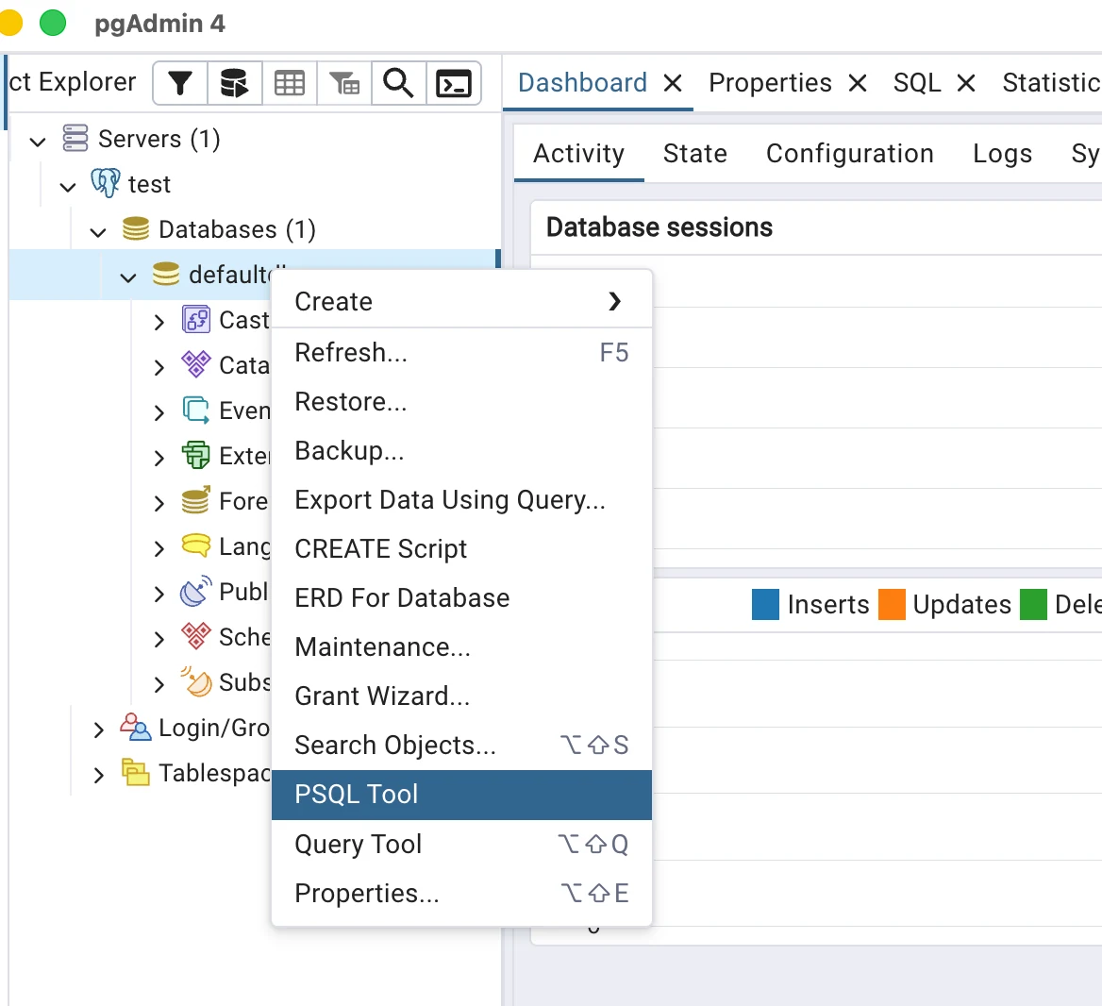Select Query Tool in the context menu
Image resolution: width=1102 pixels, height=1006 pixels.
click(x=461, y=844)
